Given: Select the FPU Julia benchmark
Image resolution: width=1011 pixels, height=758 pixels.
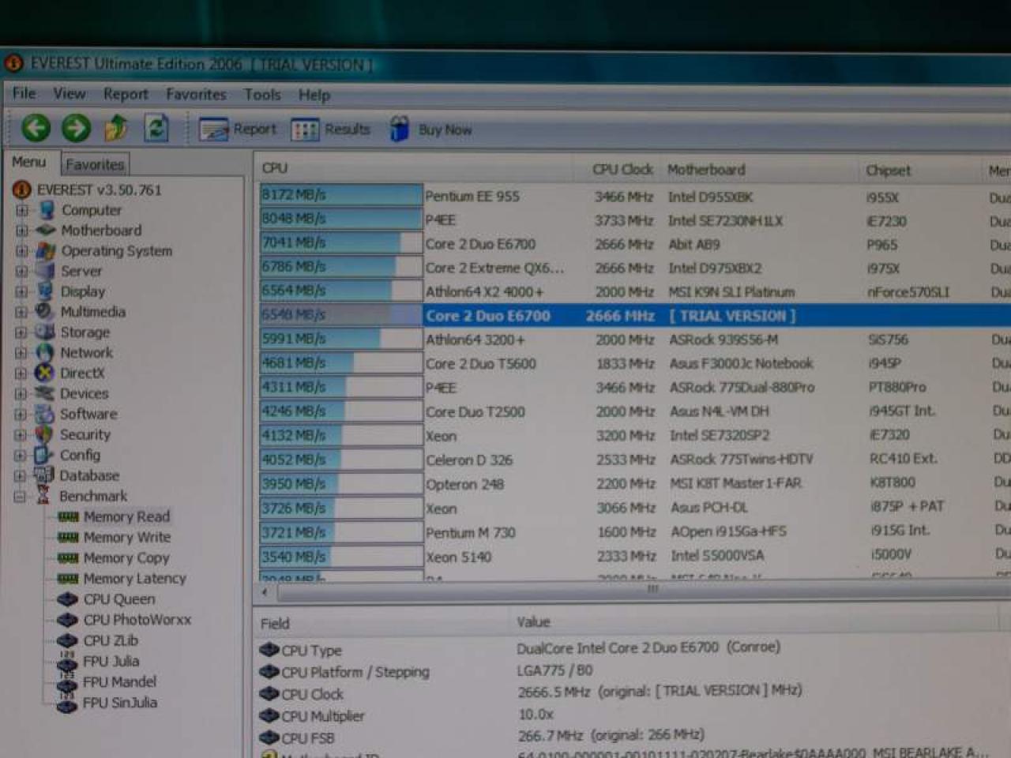Looking at the screenshot, I should 111,661.
